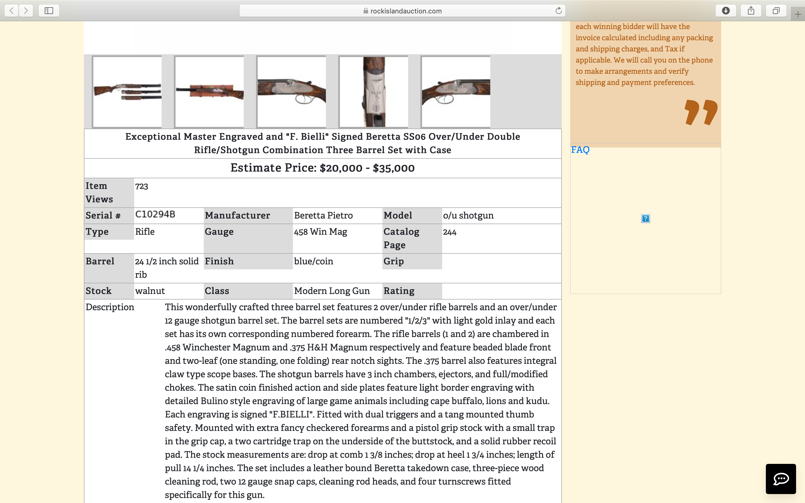
Task: Show the tab overview button
Action: [776, 11]
